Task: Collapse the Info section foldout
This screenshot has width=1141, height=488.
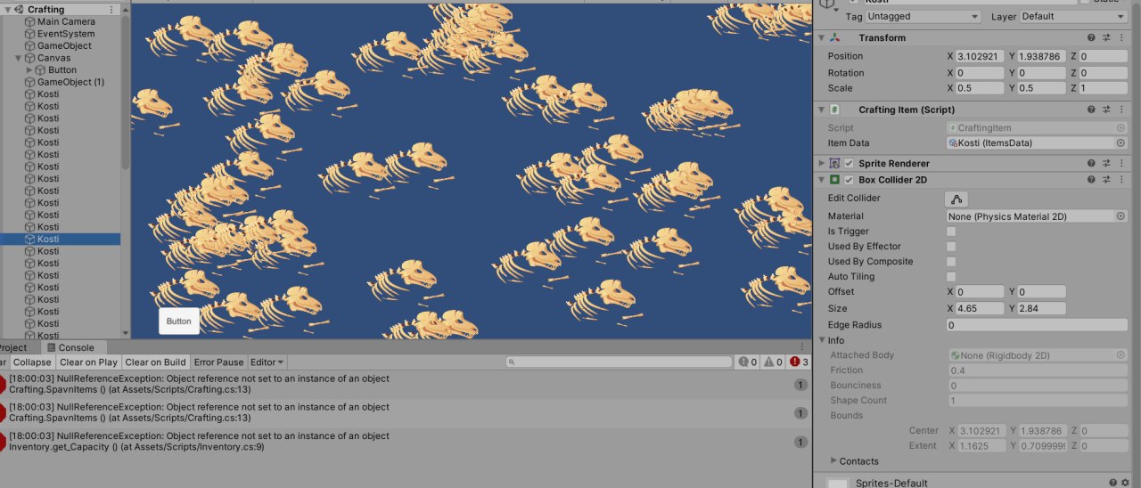Action: tap(821, 340)
